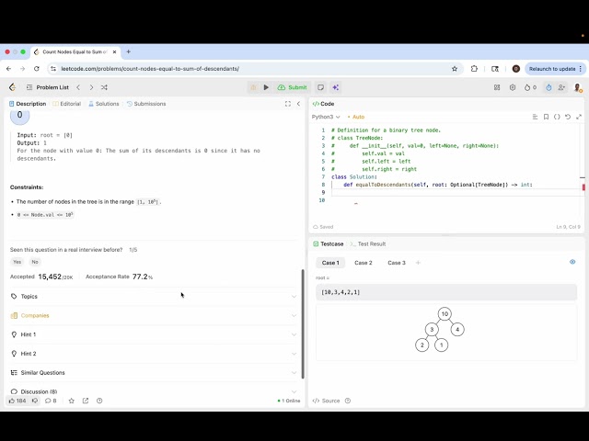Switch to the Submissions tab
Screen dimensions: 589x441
coord(146,104)
